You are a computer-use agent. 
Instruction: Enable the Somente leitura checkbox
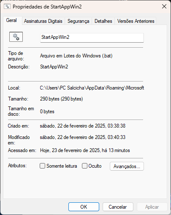tap(42, 166)
